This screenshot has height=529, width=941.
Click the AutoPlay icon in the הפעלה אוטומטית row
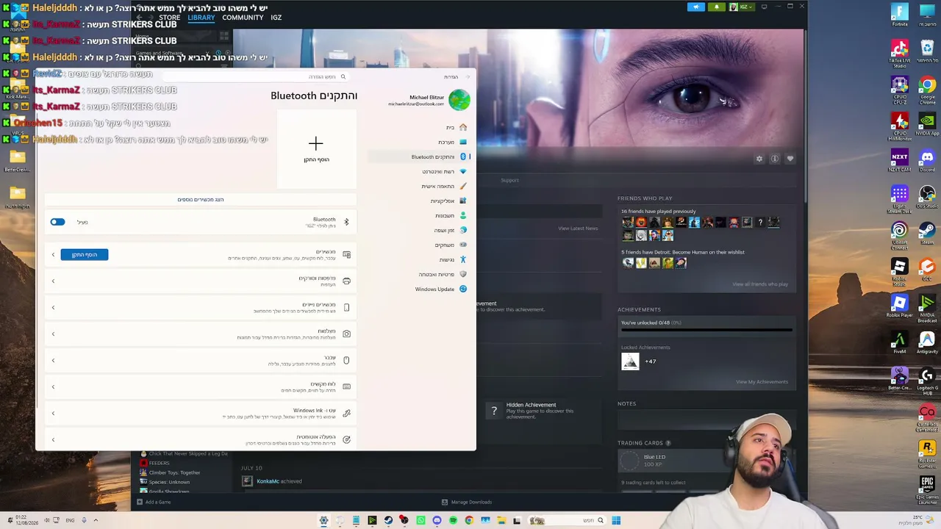[346, 440]
